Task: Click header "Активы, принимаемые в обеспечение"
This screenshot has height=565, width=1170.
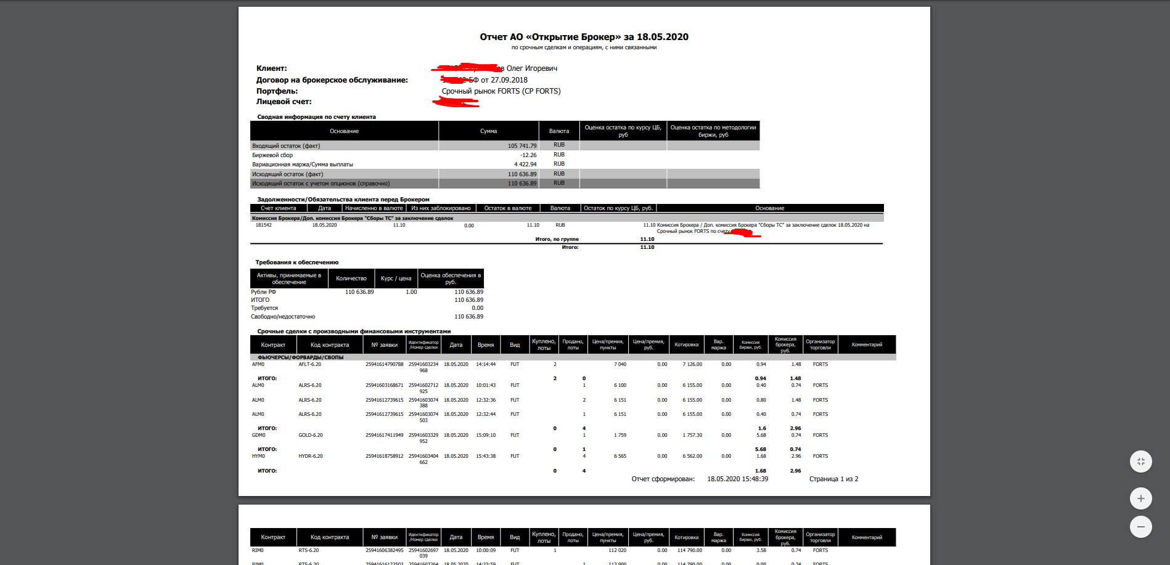Action: 289,278
